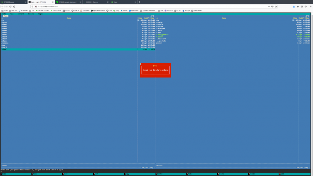Open the page actions three-dot menu
313x176 pixels.
click(269, 6)
